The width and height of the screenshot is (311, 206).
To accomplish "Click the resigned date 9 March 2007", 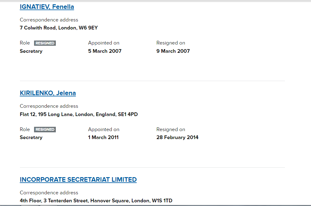I will pos(173,51).
